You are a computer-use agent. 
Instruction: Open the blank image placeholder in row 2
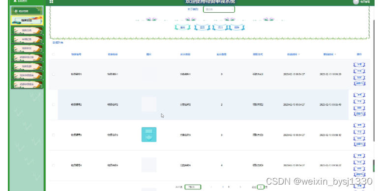pos(149,104)
